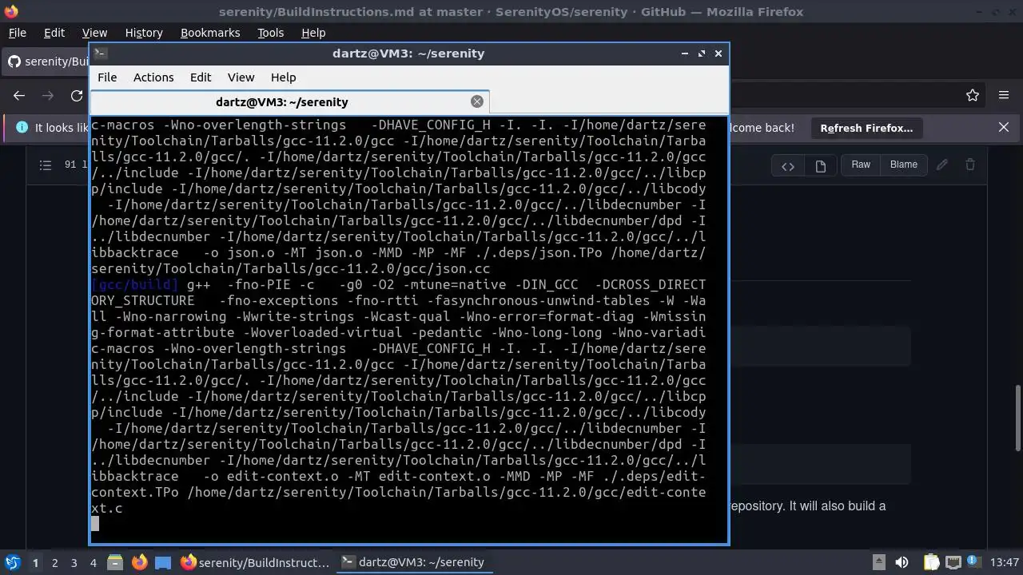Open the terminal View menu
The image size is (1023, 575).
pos(241,77)
